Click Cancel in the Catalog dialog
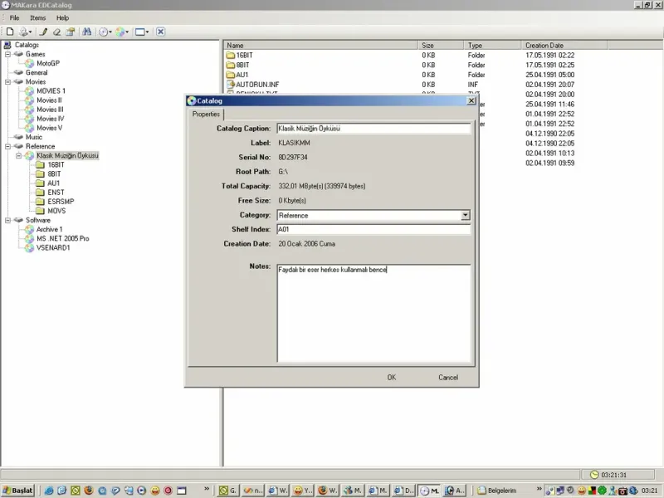This screenshot has height=498, width=664. pos(448,378)
